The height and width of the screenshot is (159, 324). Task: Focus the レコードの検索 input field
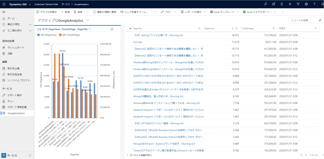click(x=303, y=20)
